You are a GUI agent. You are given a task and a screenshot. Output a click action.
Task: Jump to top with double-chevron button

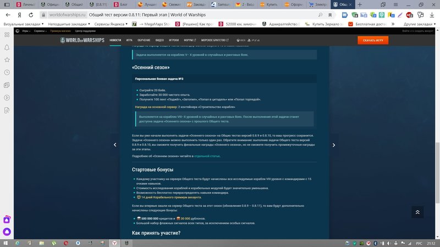(417, 212)
